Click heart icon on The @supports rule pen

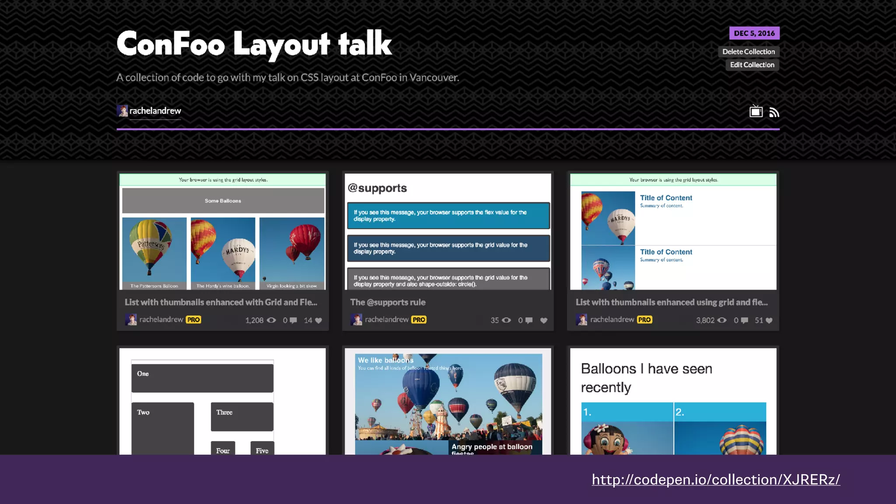(x=544, y=320)
